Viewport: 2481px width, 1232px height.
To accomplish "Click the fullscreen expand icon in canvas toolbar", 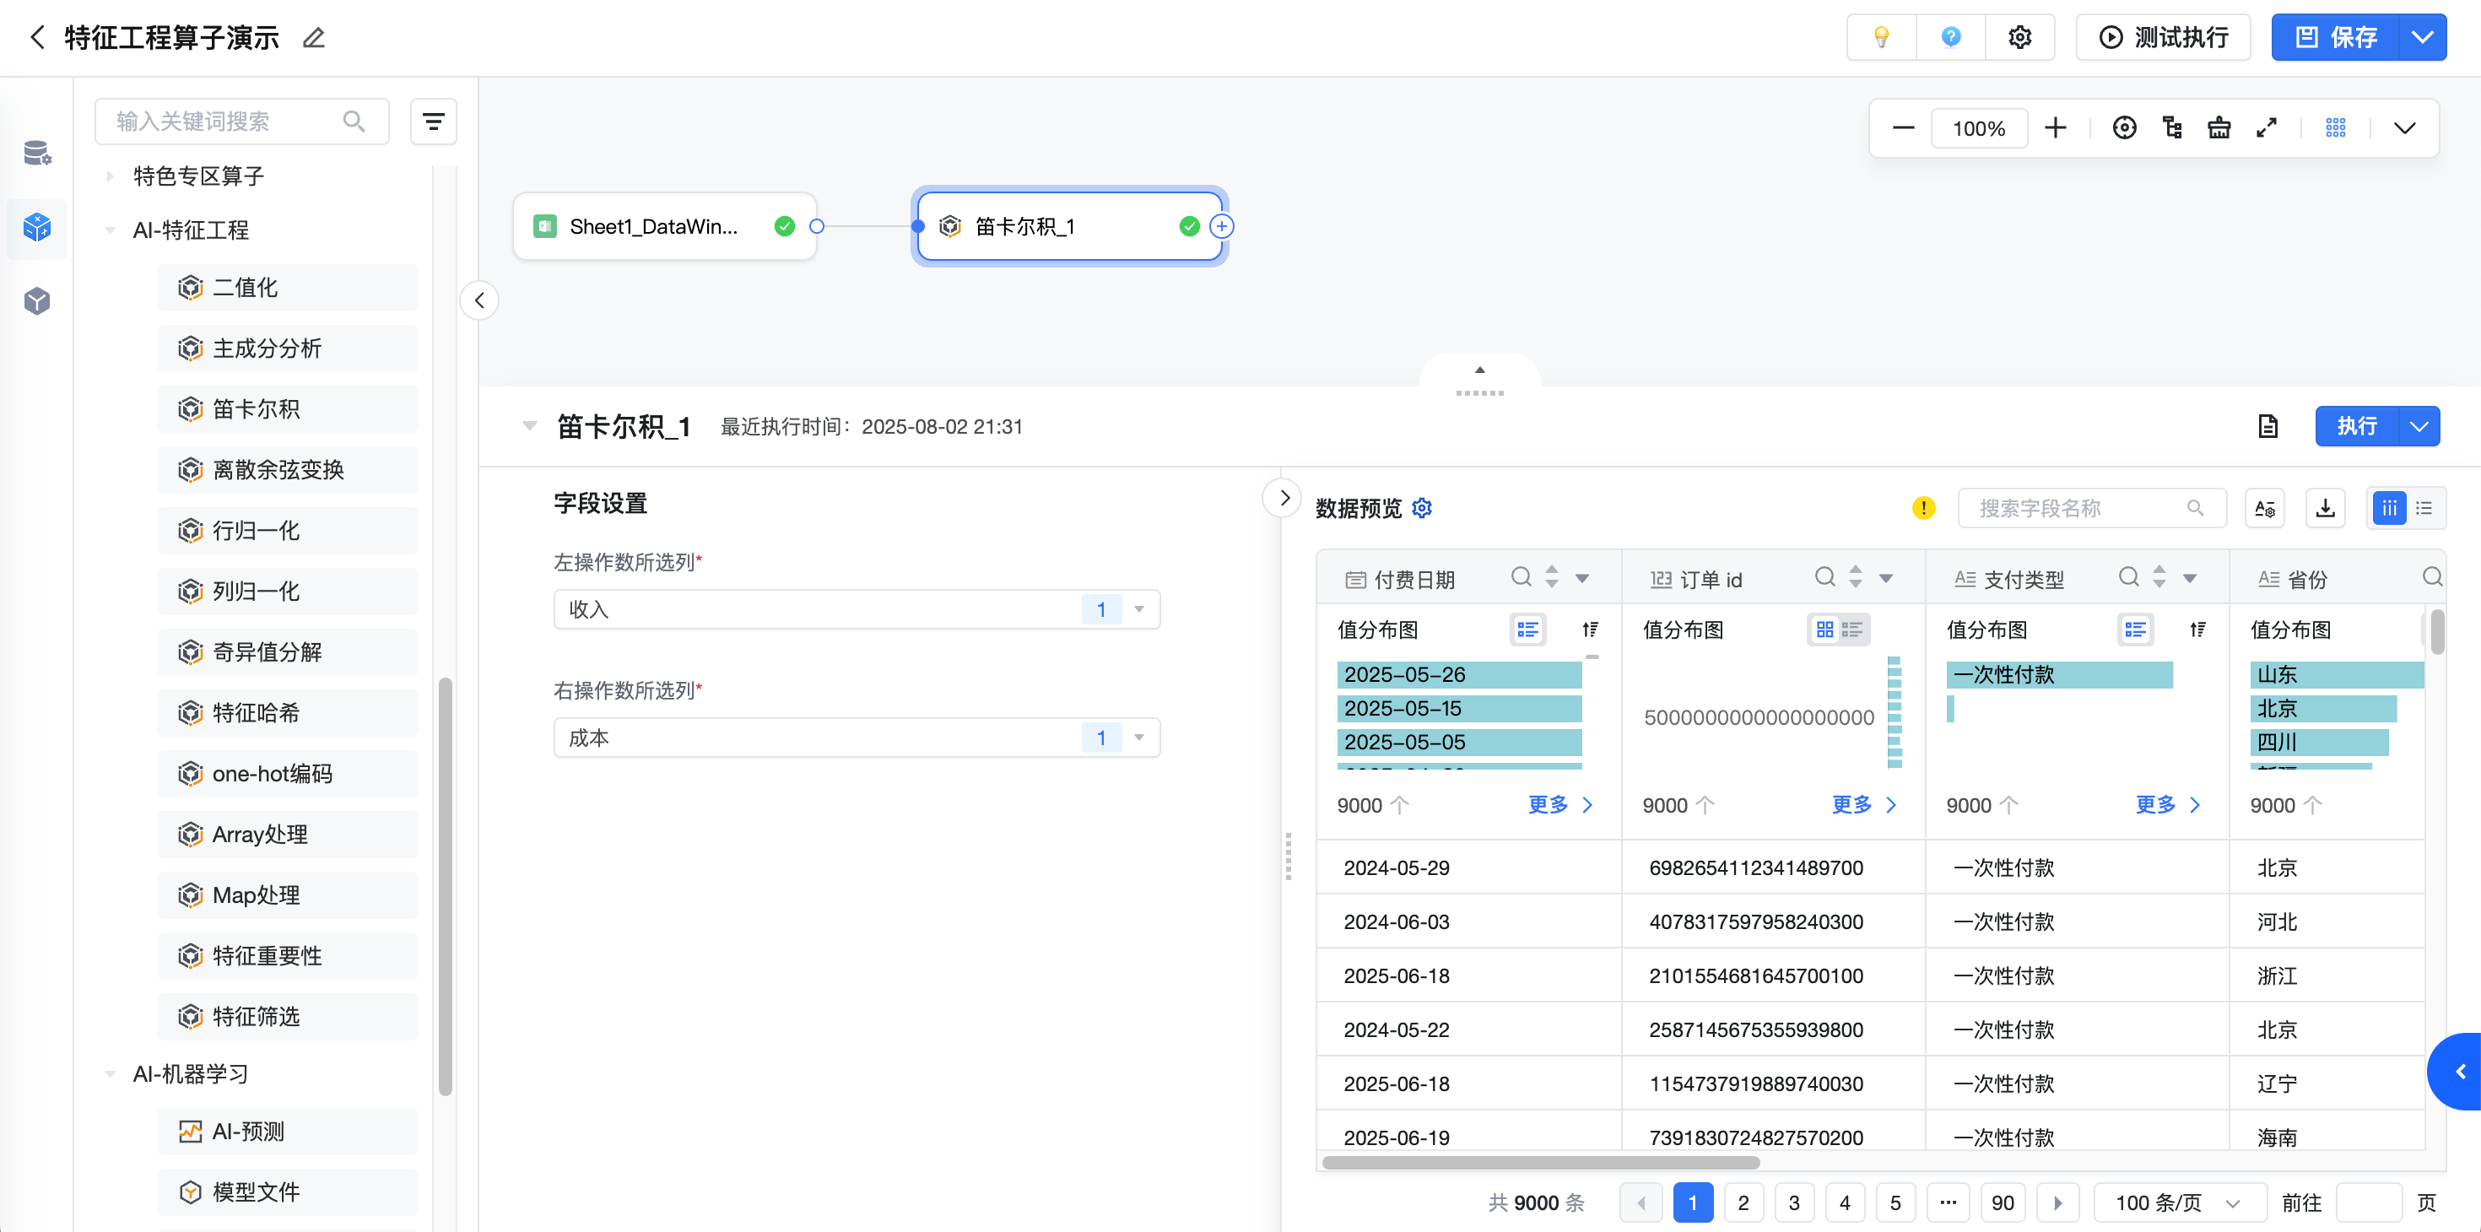I will 2266,128.
